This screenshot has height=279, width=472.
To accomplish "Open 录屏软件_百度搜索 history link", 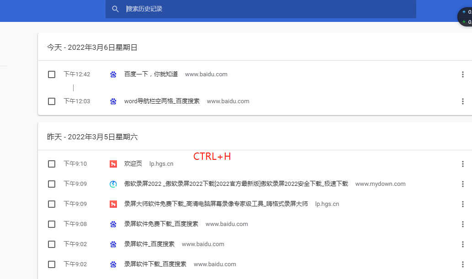I will 149,244.
